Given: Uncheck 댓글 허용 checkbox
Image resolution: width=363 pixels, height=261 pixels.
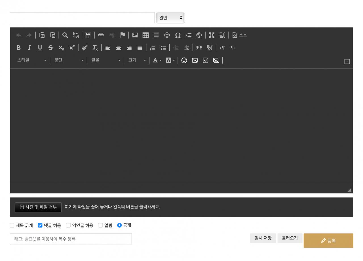Looking at the screenshot, I should point(40,225).
